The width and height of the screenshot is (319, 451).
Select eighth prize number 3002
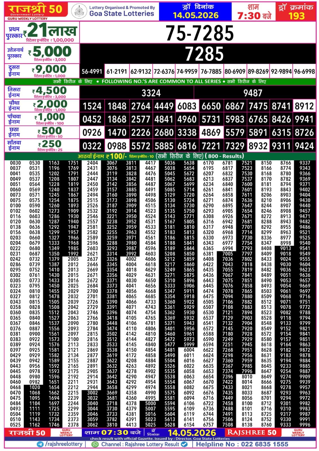(x=92, y=393)
